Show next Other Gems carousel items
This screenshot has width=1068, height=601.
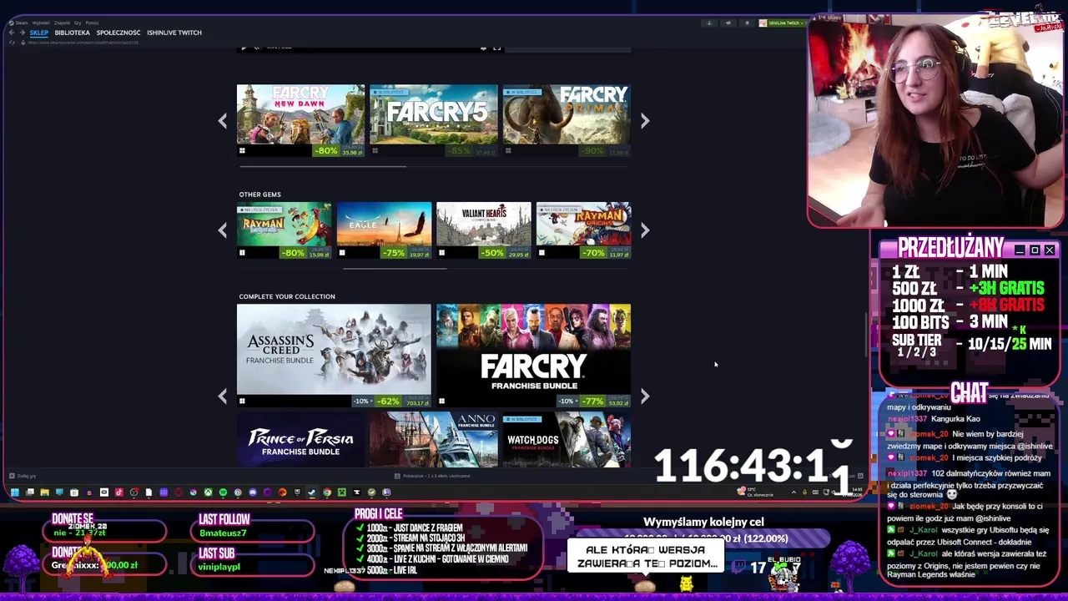pyautogui.click(x=645, y=230)
